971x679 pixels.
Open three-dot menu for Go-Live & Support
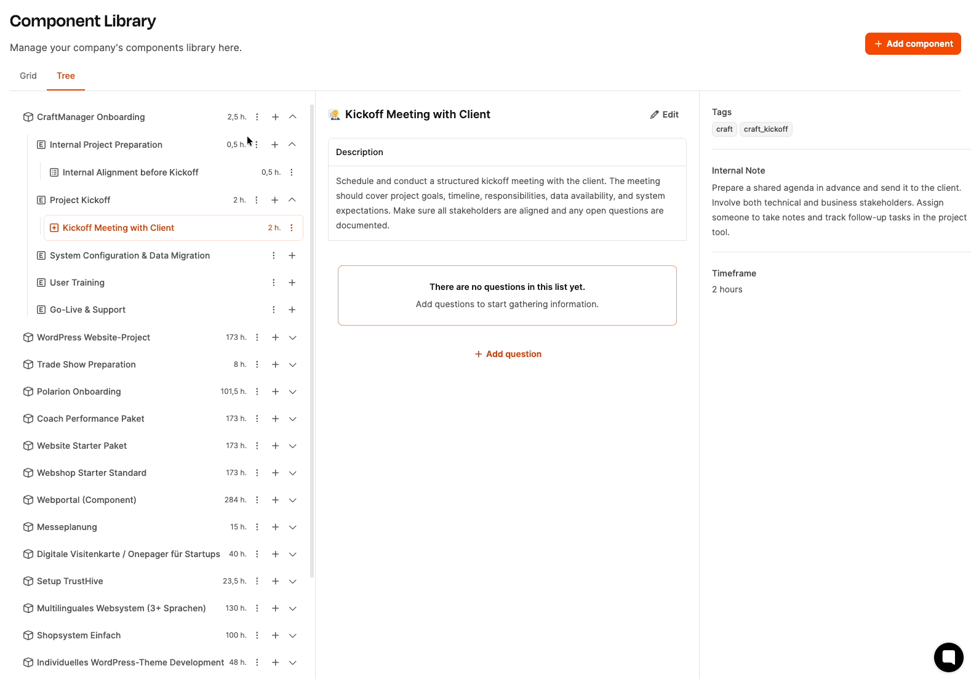274,310
